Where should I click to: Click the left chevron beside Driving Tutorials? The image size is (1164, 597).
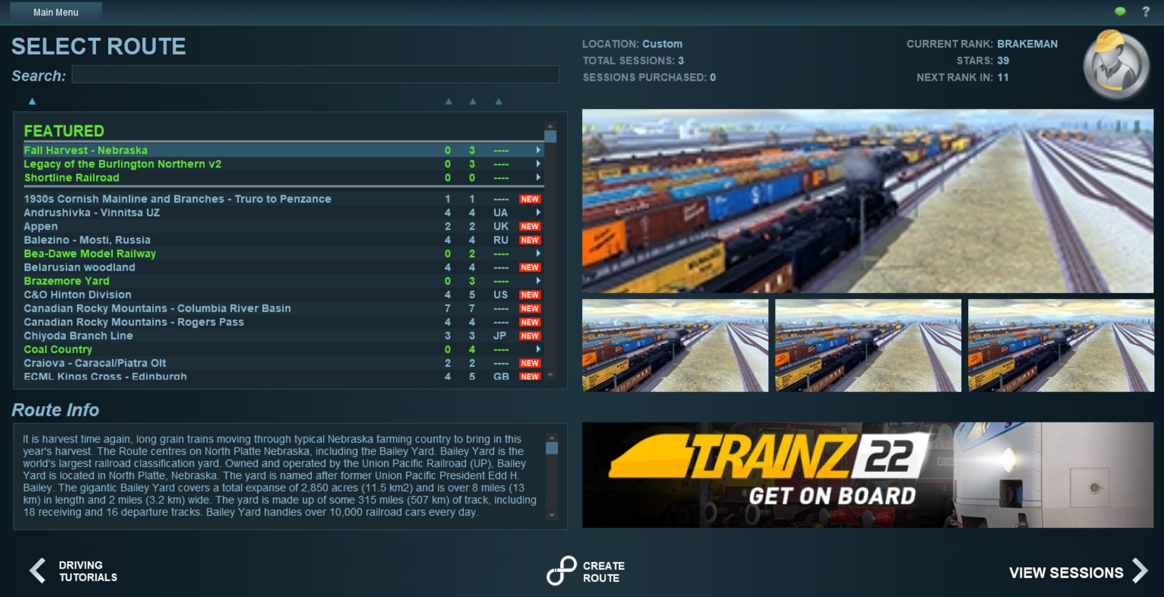click(x=38, y=571)
